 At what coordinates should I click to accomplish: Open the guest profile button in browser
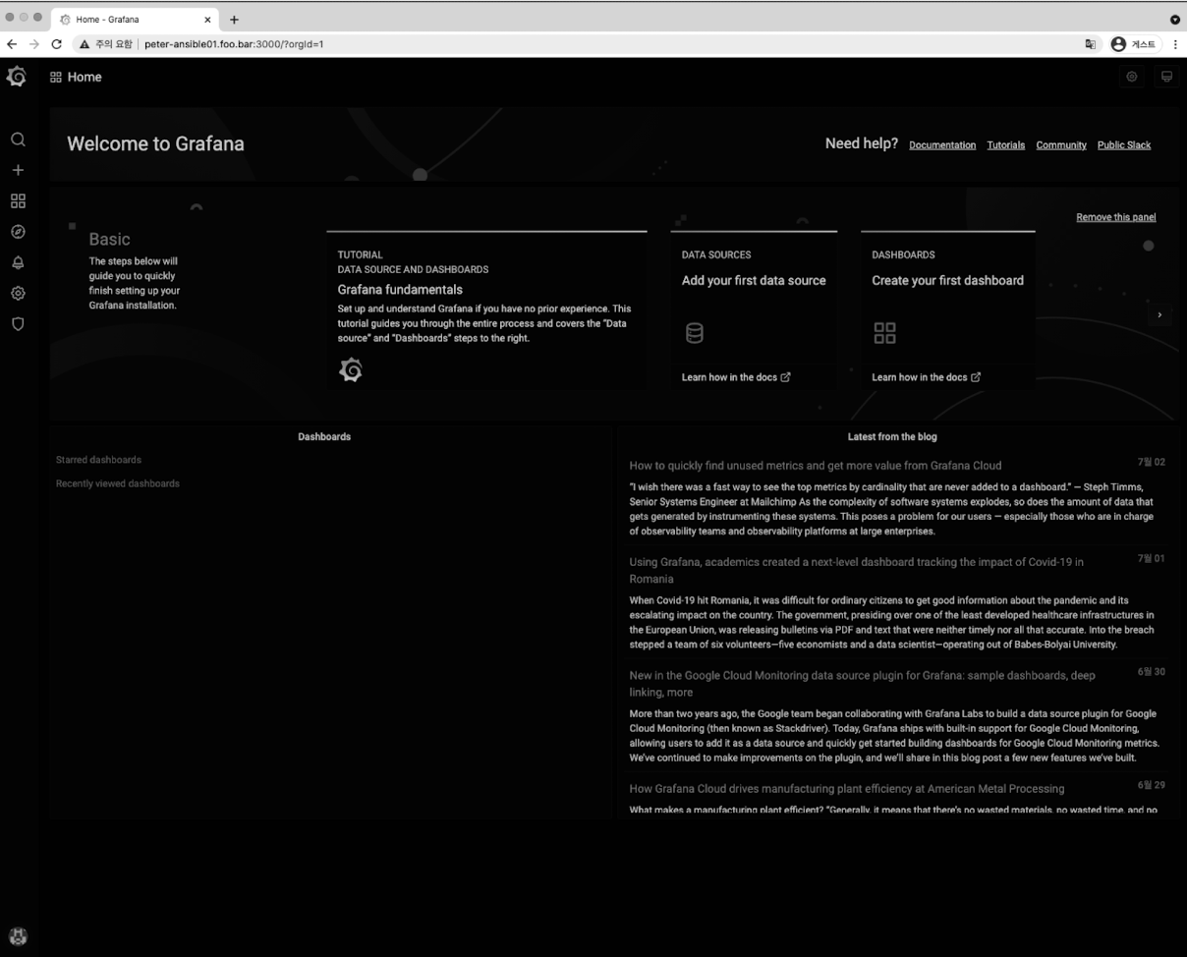pos(1134,44)
